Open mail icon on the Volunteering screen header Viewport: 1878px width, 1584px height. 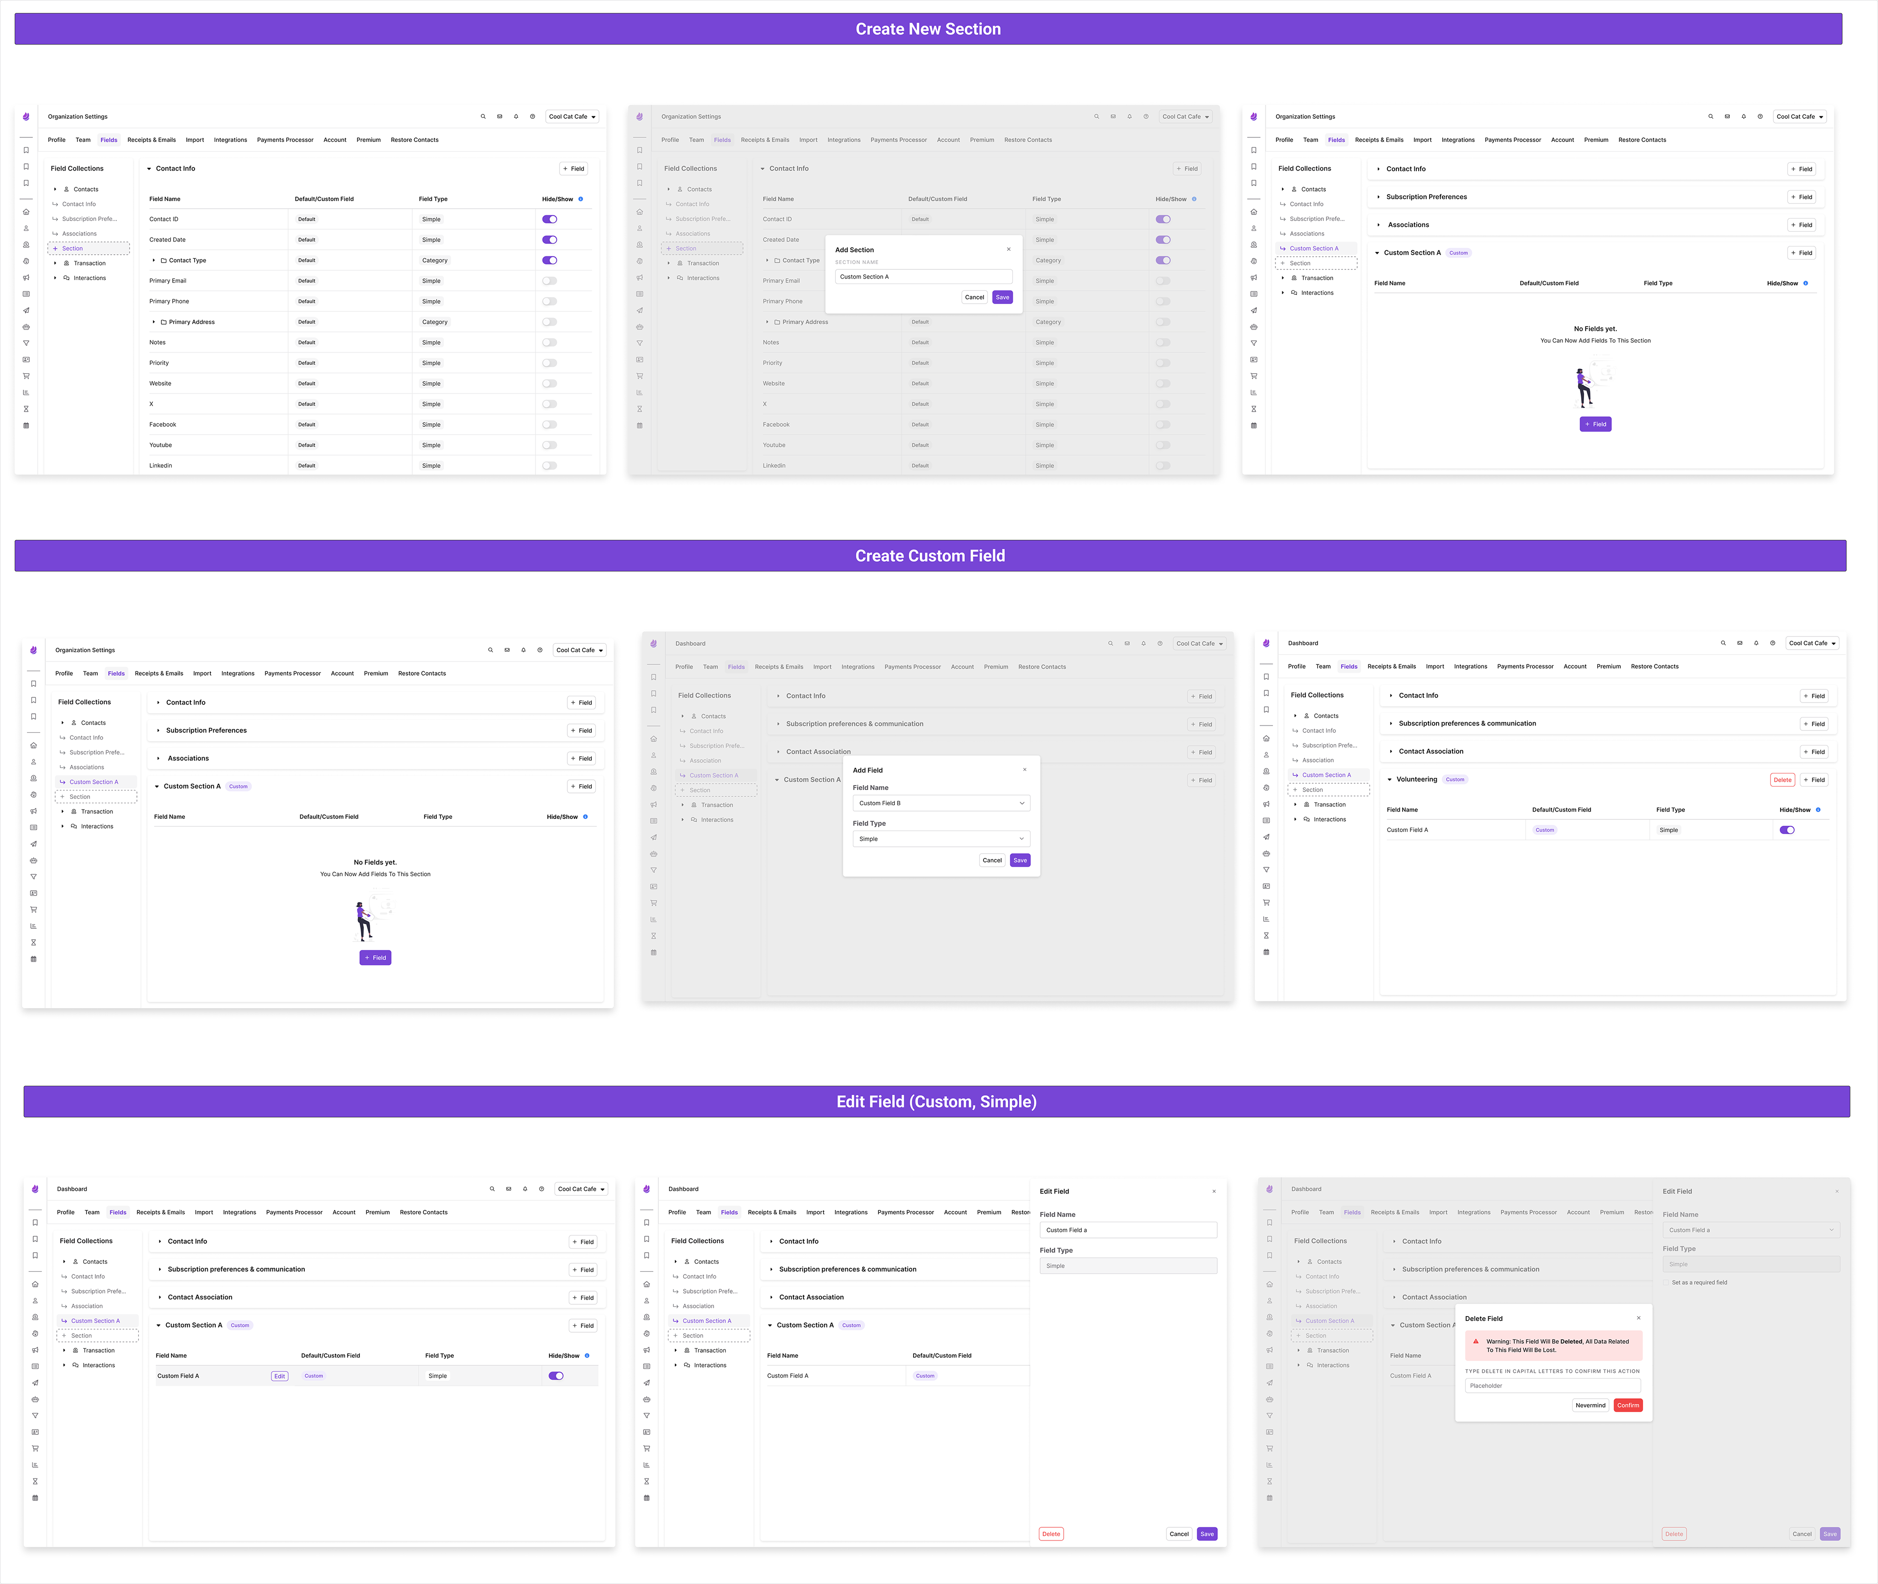tap(1740, 643)
